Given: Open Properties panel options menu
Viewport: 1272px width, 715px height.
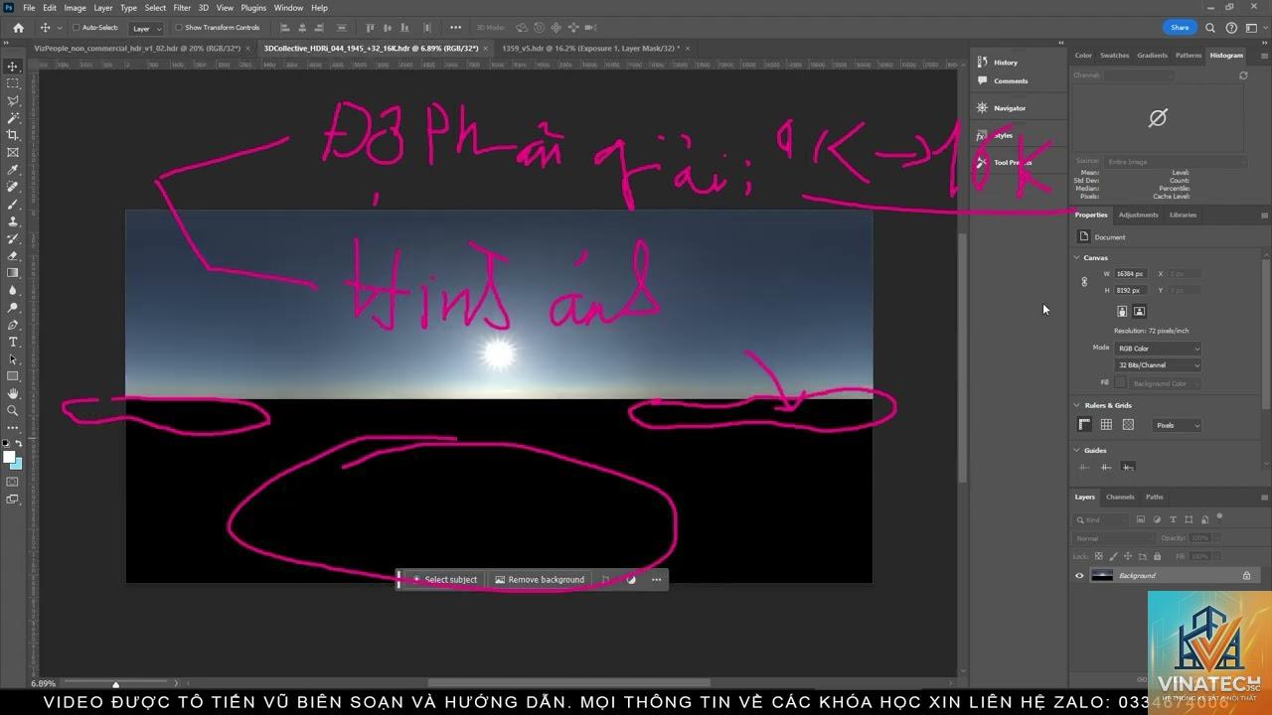Looking at the screenshot, I should tap(1264, 214).
